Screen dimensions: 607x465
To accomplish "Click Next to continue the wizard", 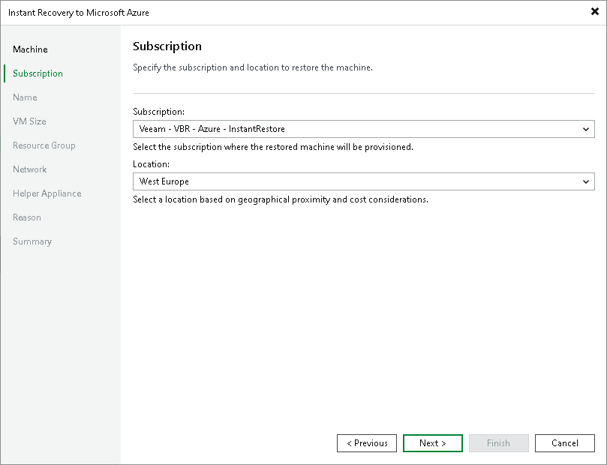I will pos(432,442).
